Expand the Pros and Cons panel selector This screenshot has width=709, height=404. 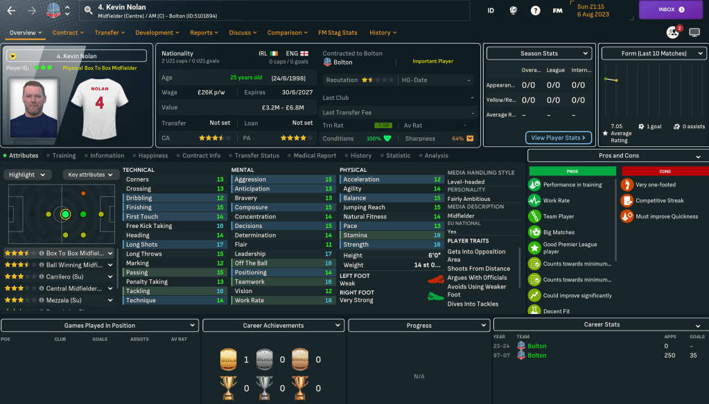coord(618,156)
